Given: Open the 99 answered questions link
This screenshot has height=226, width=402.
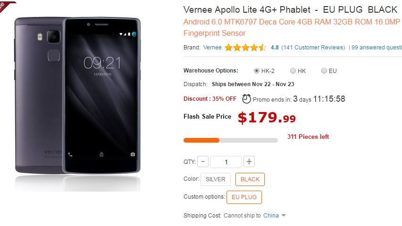Looking at the screenshot, I should tap(376, 48).
